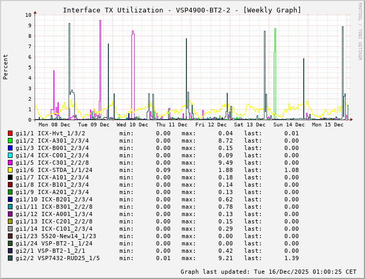Click the purple swatch for gi1/12 ICX-A001_1/3/4
This screenshot has width=365, height=279.
10,214
